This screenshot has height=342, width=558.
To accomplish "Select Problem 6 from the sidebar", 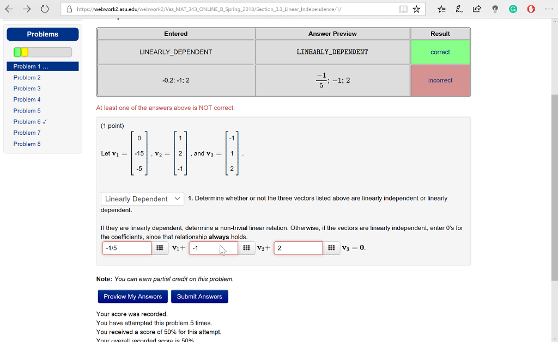I will click(27, 121).
